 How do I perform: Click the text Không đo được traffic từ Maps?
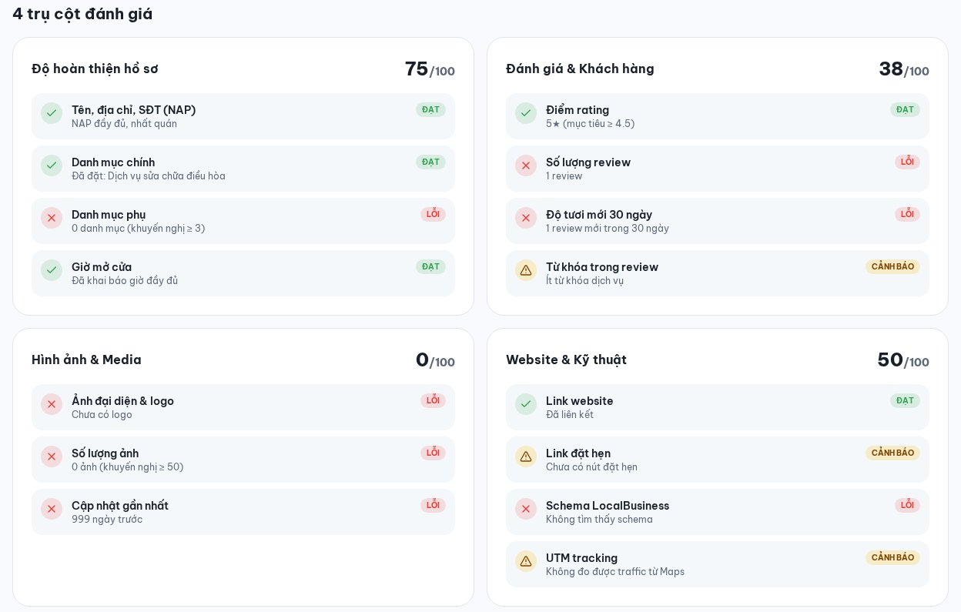tap(615, 572)
